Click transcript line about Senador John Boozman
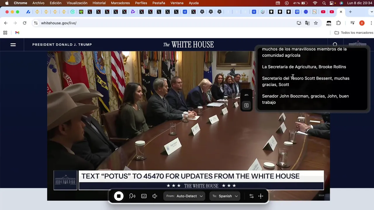This screenshot has width=374, height=210. 305,99
